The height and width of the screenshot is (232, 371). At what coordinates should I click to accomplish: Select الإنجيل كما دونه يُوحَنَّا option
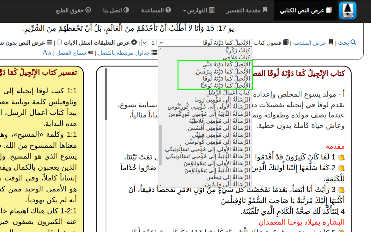tap(225, 85)
